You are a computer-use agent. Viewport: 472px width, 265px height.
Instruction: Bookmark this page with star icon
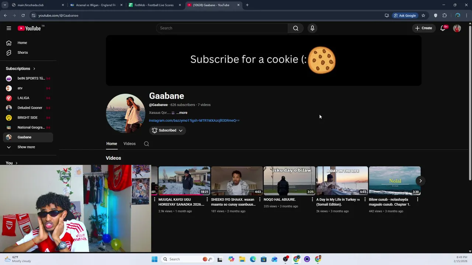point(423,15)
